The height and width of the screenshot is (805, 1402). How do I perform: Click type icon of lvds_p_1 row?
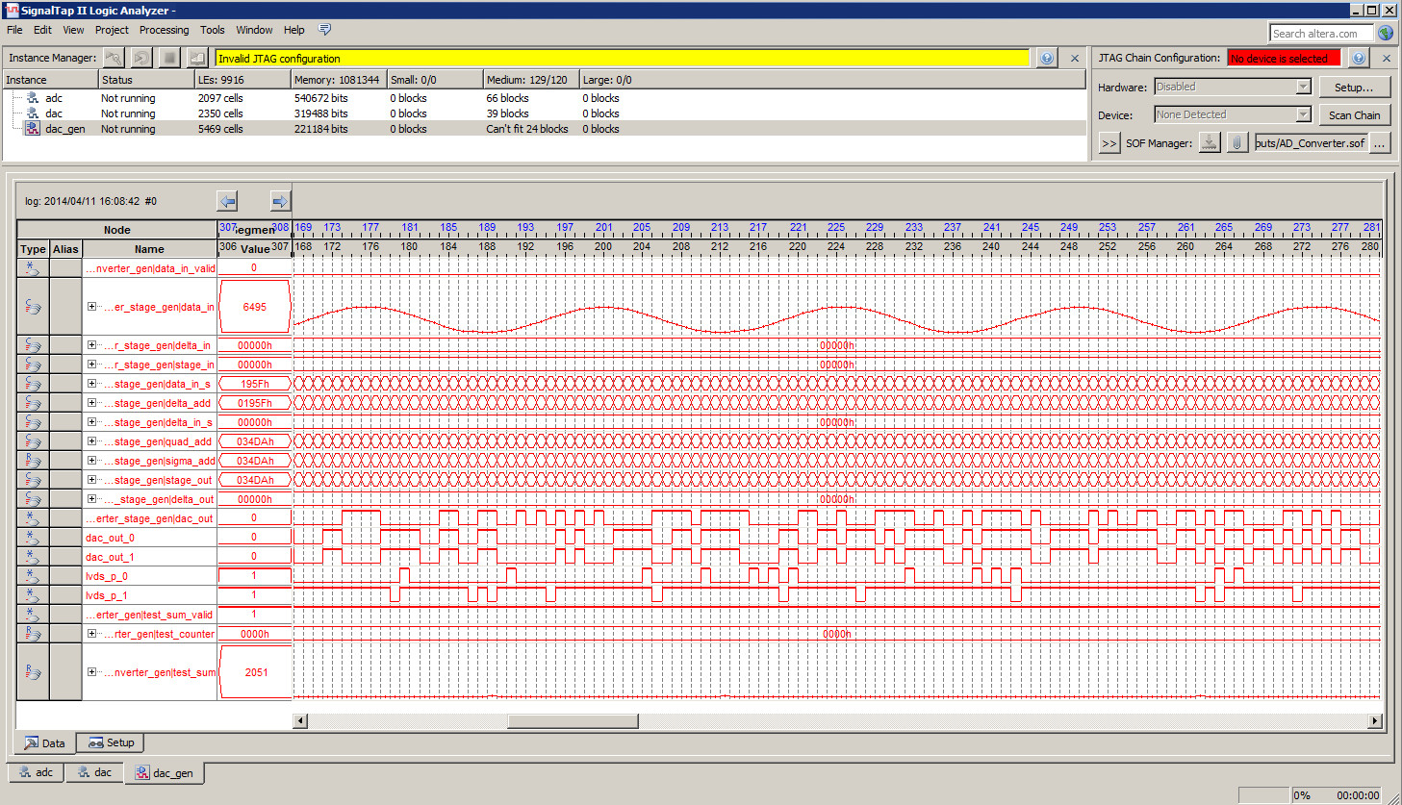click(33, 595)
